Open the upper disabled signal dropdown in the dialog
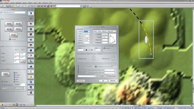The width and height of the screenshot is (194, 109). coord(115,70)
